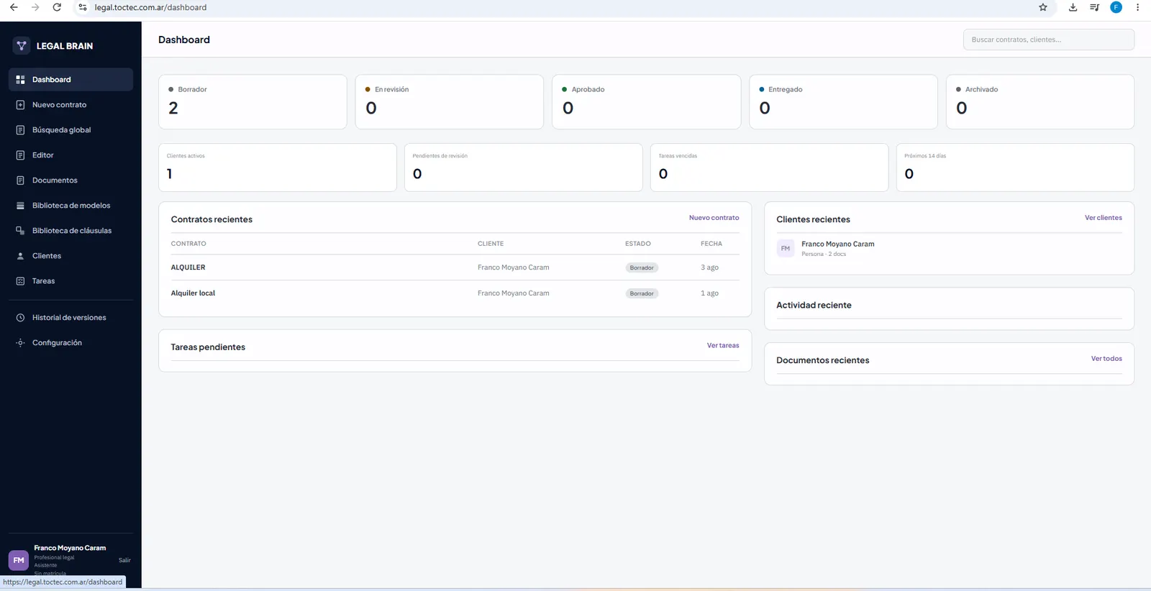Click the FECHA column header
The height and width of the screenshot is (591, 1151).
tap(711, 244)
